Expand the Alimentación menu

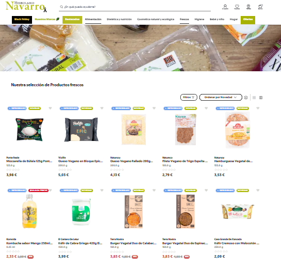93,19
